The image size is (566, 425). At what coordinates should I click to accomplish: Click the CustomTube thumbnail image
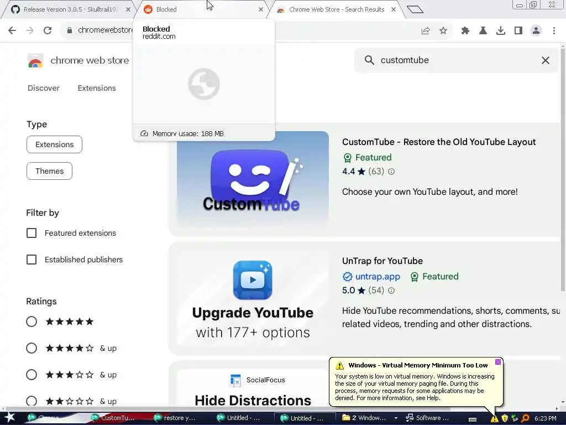click(x=253, y=179)
